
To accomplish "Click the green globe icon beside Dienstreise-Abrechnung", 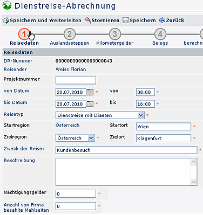I will click(7, 5).
